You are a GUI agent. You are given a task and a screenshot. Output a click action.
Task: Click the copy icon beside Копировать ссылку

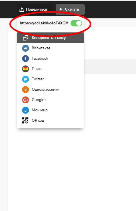[26, 38]
